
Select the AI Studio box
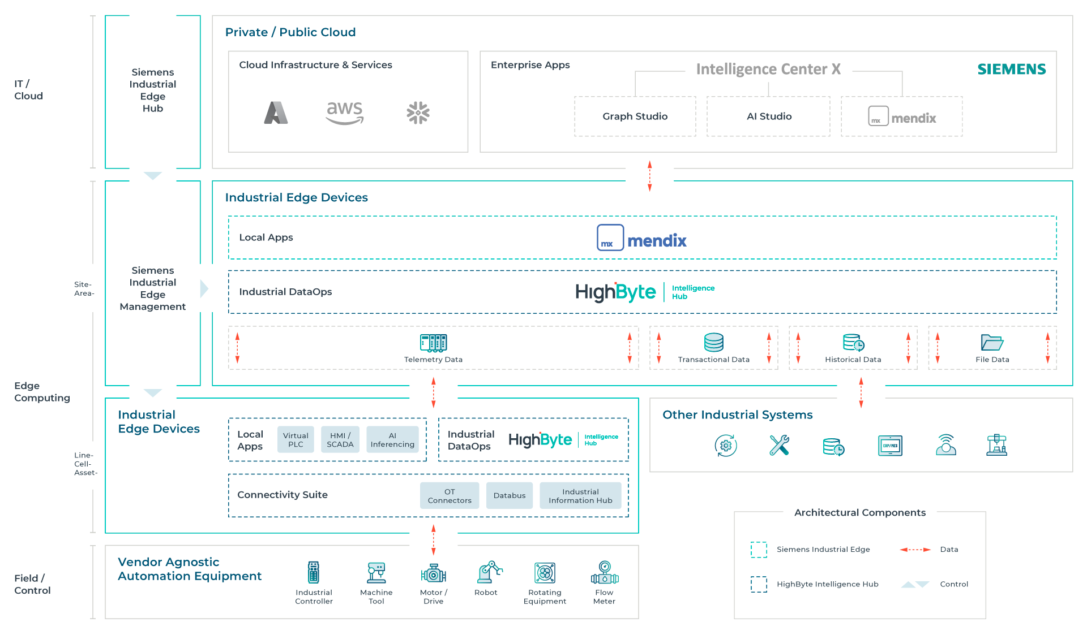[769, 116]
